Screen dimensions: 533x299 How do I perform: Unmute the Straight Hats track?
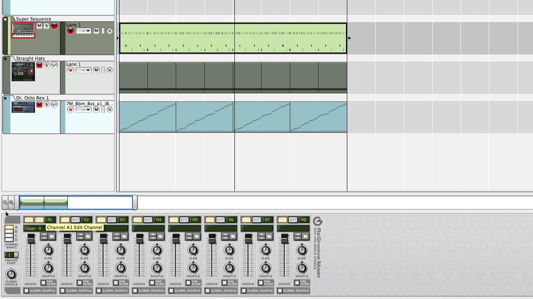pos(39,65)
